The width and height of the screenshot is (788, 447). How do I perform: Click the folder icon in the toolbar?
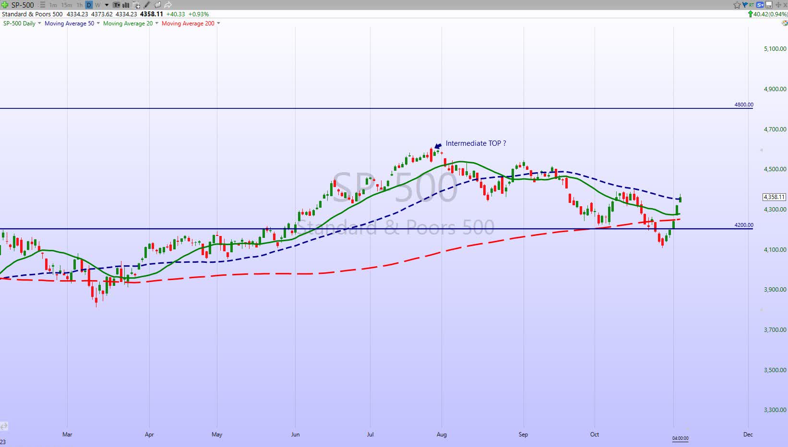click(157, 5)
